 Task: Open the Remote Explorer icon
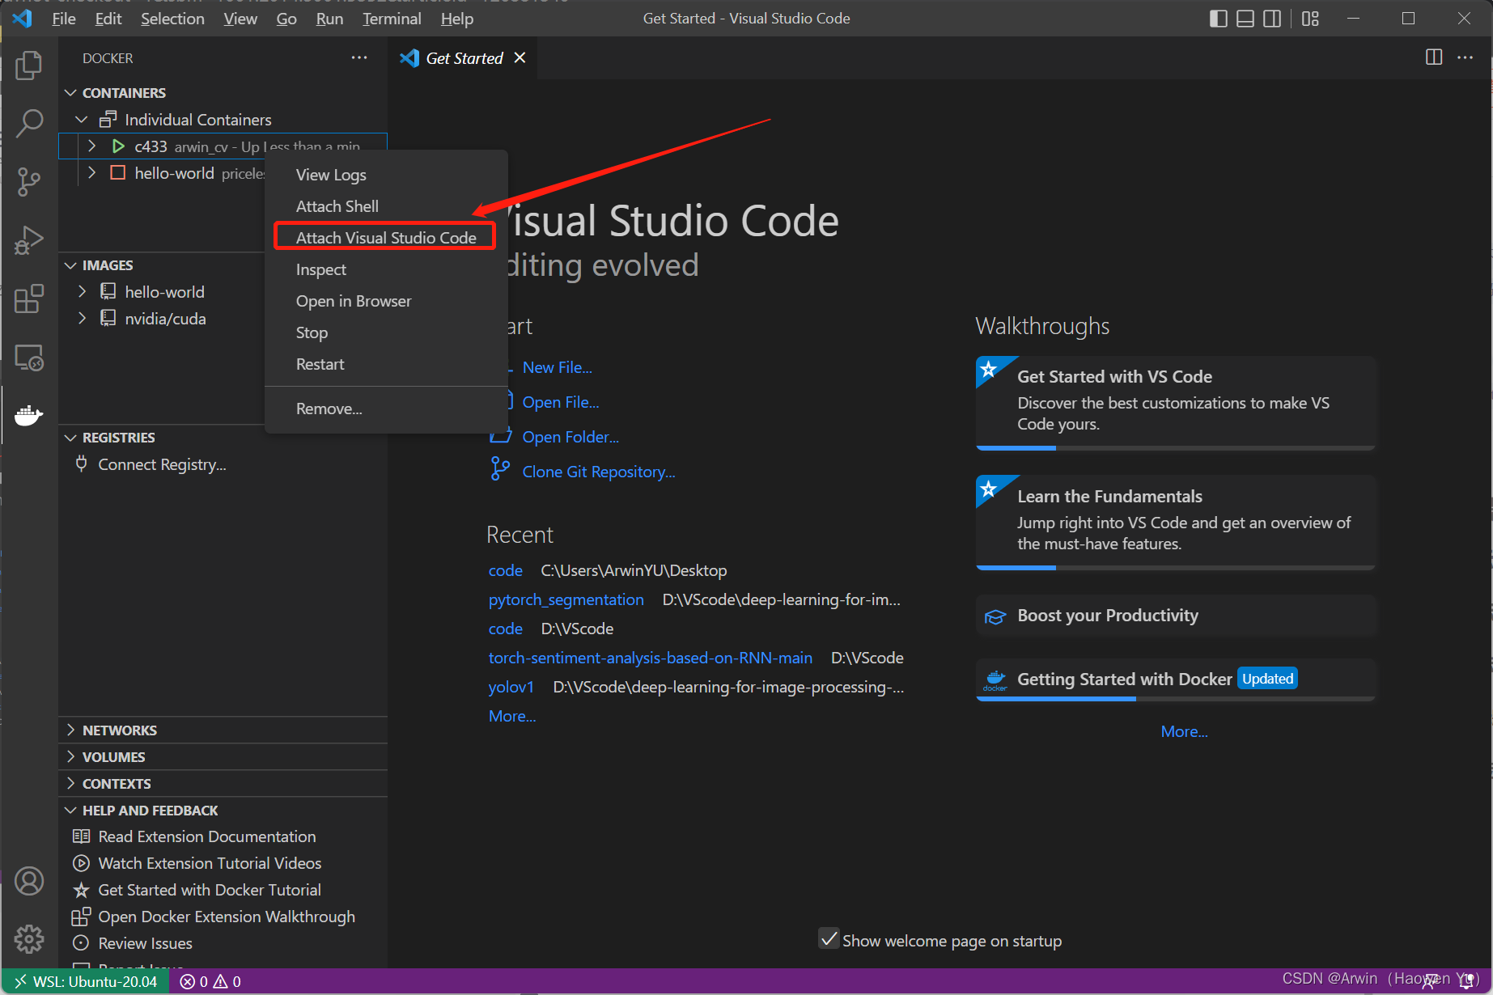[x=29, y=357]
